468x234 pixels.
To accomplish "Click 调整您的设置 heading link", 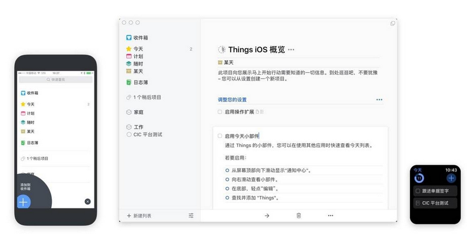I will coord(232,99).
